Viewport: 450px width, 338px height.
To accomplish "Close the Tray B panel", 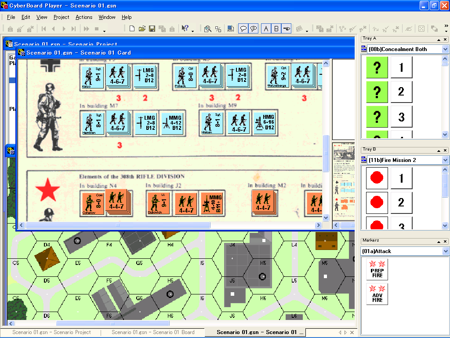I will click(445, 151).
